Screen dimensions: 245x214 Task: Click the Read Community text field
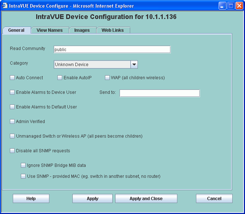click(112, 49)
